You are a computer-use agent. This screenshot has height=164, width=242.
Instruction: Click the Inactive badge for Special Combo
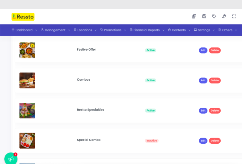pyautogui.click(x=152, y=141)
